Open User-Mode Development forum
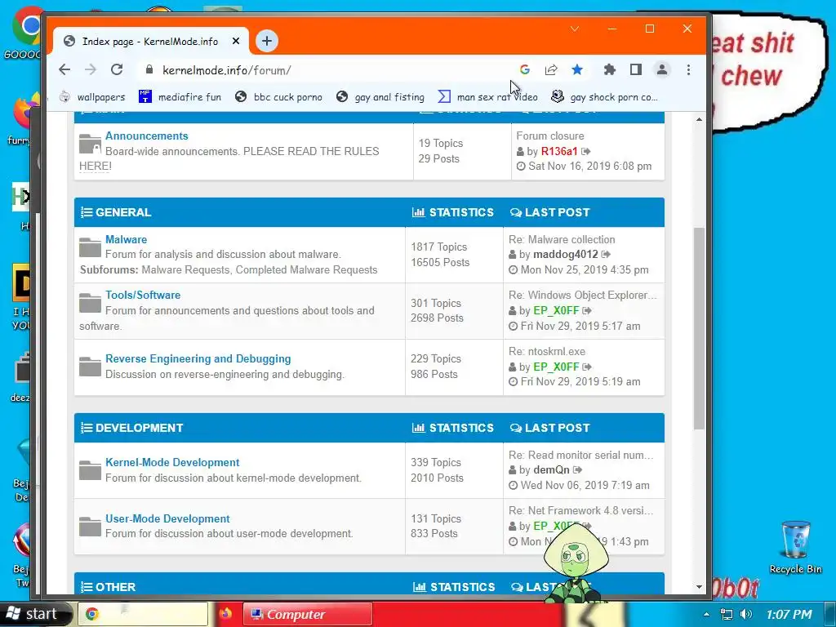The width and height of the screenshot is (836, 627). pyautogui.click(x=167, y=518)
